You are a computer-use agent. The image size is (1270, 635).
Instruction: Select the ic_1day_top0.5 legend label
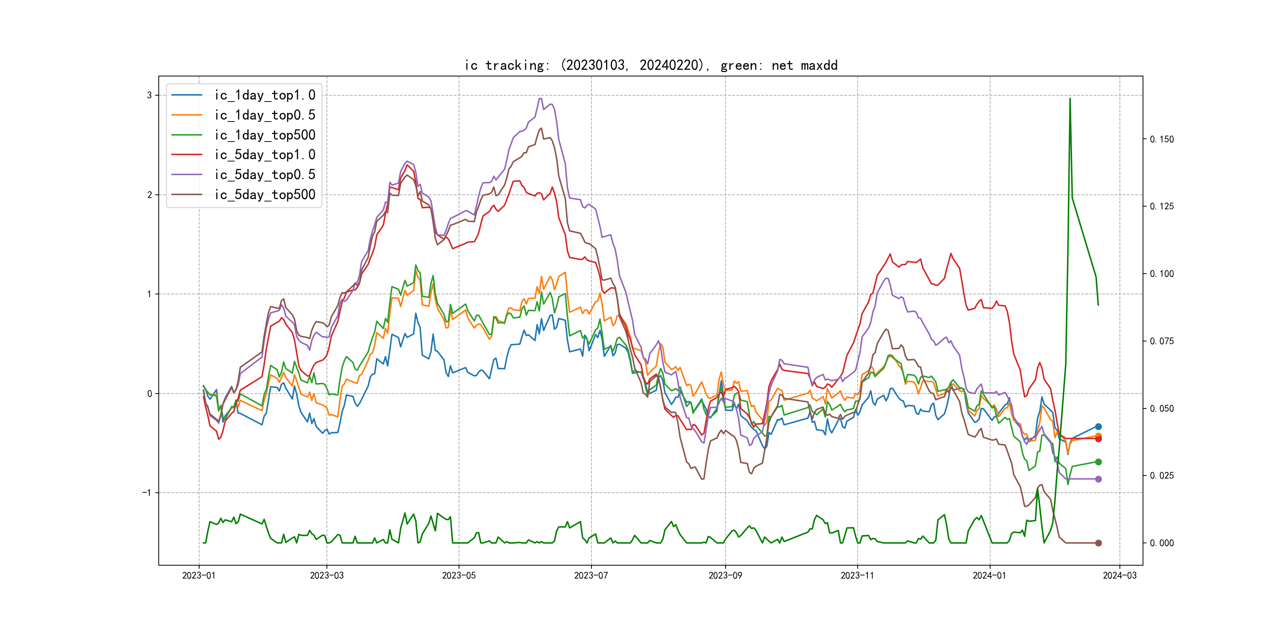coord(265,115)
